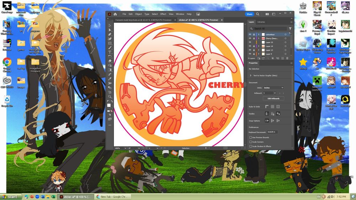356x200 pixels.
Task: Click Collect For Export icon in Layers panel
Action: coord(263,58)
